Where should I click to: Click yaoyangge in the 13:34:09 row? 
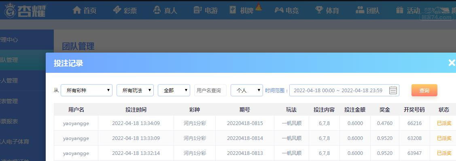[76, 123]
